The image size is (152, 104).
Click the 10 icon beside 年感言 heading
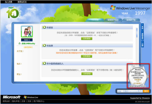click(44, 27)
